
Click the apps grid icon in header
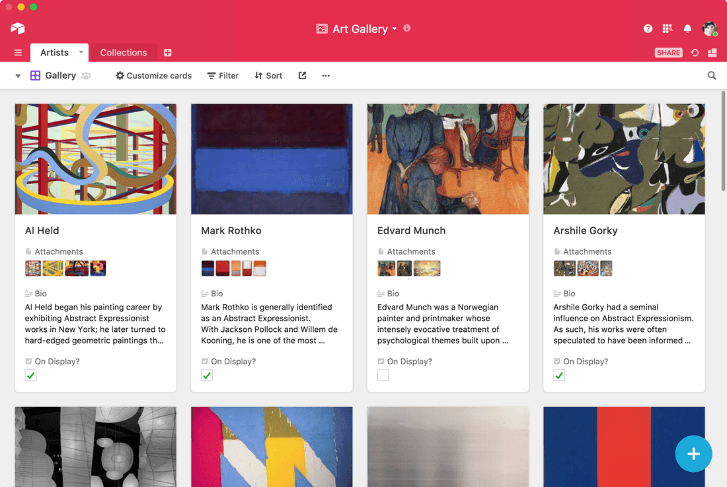point(668,28)
